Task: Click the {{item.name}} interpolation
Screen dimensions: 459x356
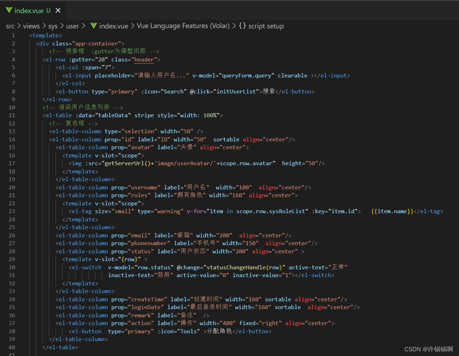Action: [x=392, y=211]
